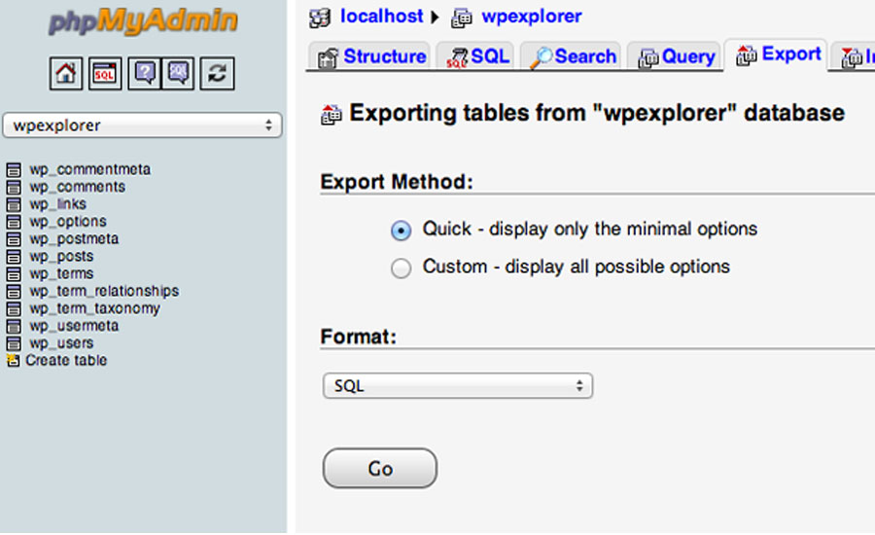Click table icon beside wp_term_taxonomy
The height and width of the screenshot is (535, 875).
tap(14, 308)
